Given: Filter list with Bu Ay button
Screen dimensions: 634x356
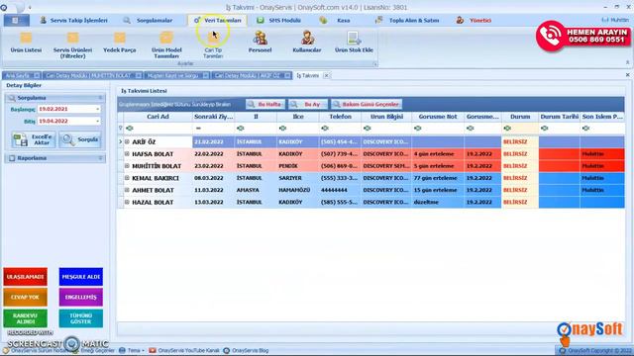Looking at the screenshot, I should pyautogui.click(x=308, y=104).
